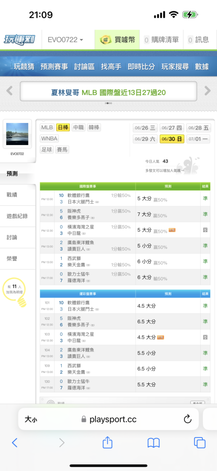217x471 pixels.
Task: Open the 購牌清單 purchase list
Action: coord(161,40)
